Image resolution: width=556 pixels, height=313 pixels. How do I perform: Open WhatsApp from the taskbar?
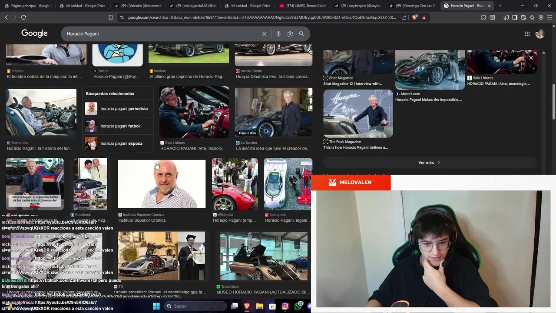click(298, 306)
